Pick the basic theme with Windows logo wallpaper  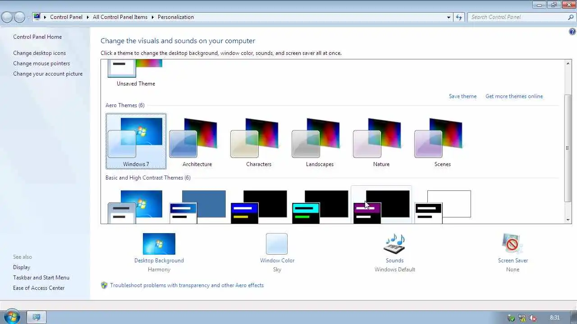tap(136, 206)
